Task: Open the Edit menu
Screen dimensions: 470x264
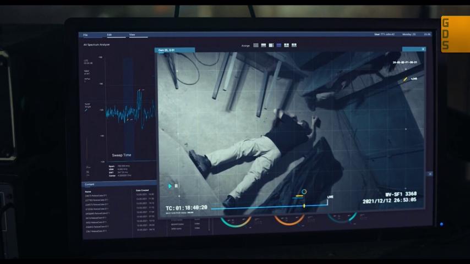Action: 110,35
